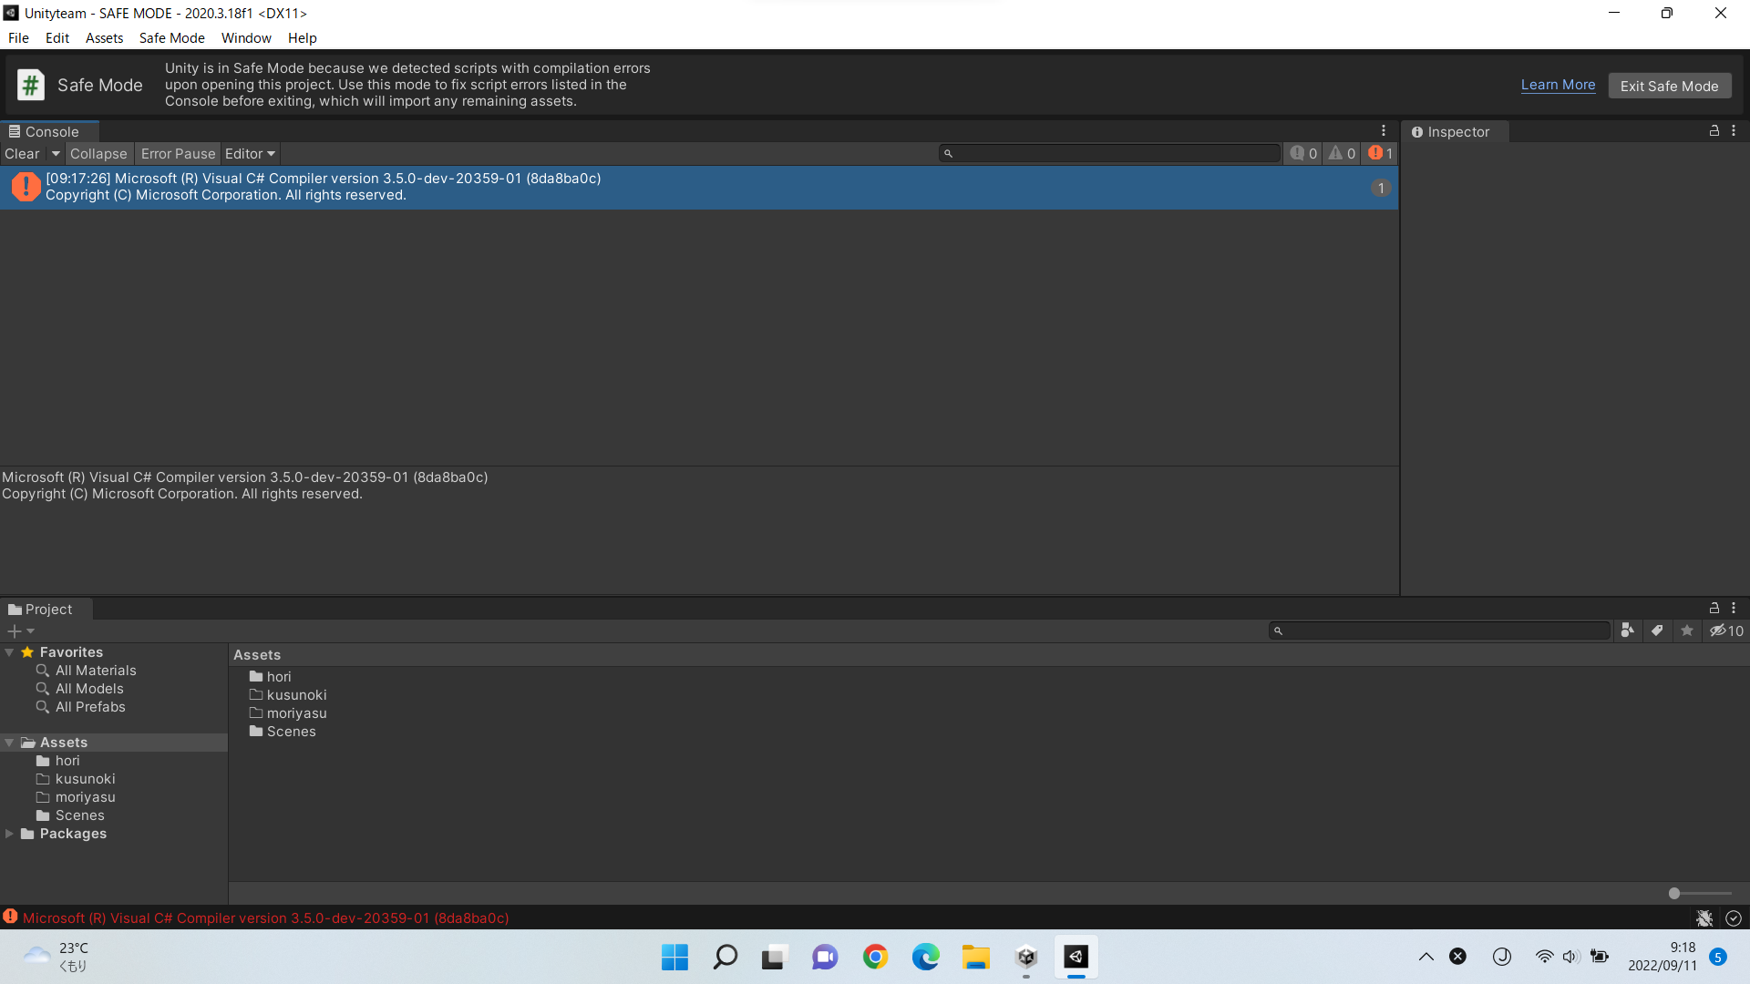This screenshot has width=1750, height=984.
Task: Collapse the Assets tree node
Action: click(9, 743)
